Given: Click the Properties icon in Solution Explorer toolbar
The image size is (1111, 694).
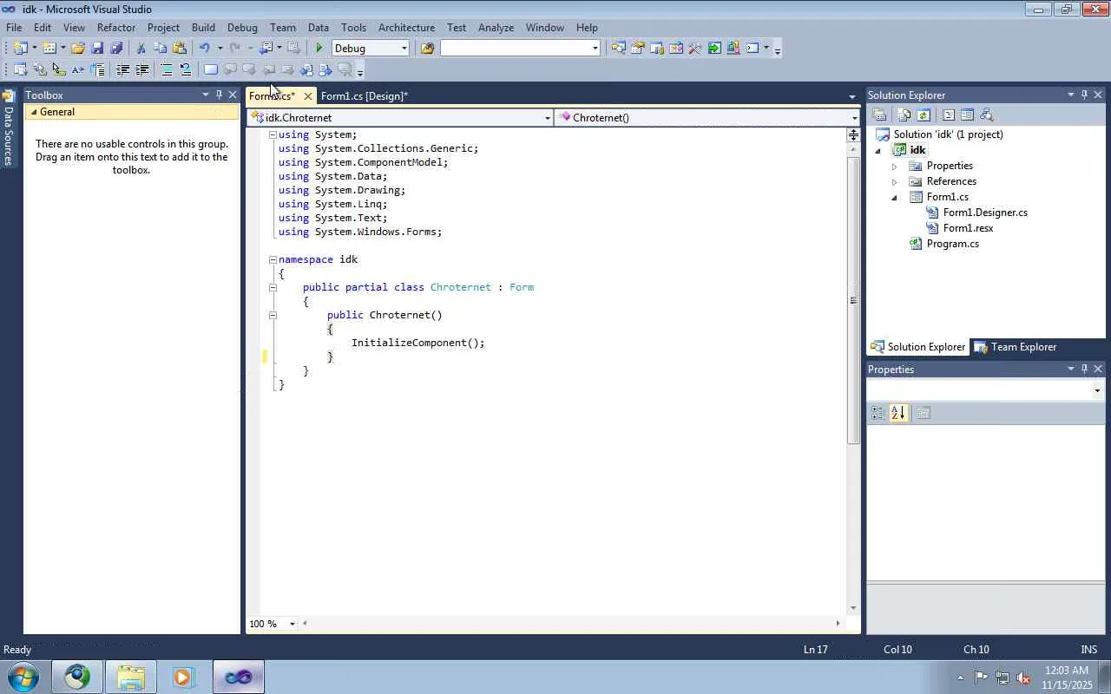Looking at the screenshot, I should [x=879, y=115].
